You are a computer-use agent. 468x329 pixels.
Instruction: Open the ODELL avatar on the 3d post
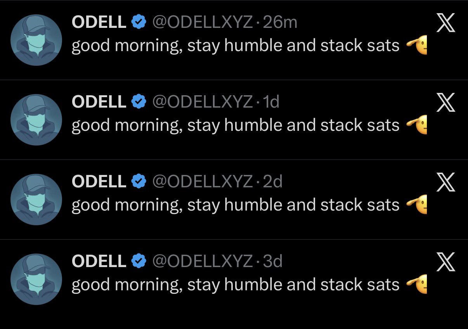[x=36, y=279]
